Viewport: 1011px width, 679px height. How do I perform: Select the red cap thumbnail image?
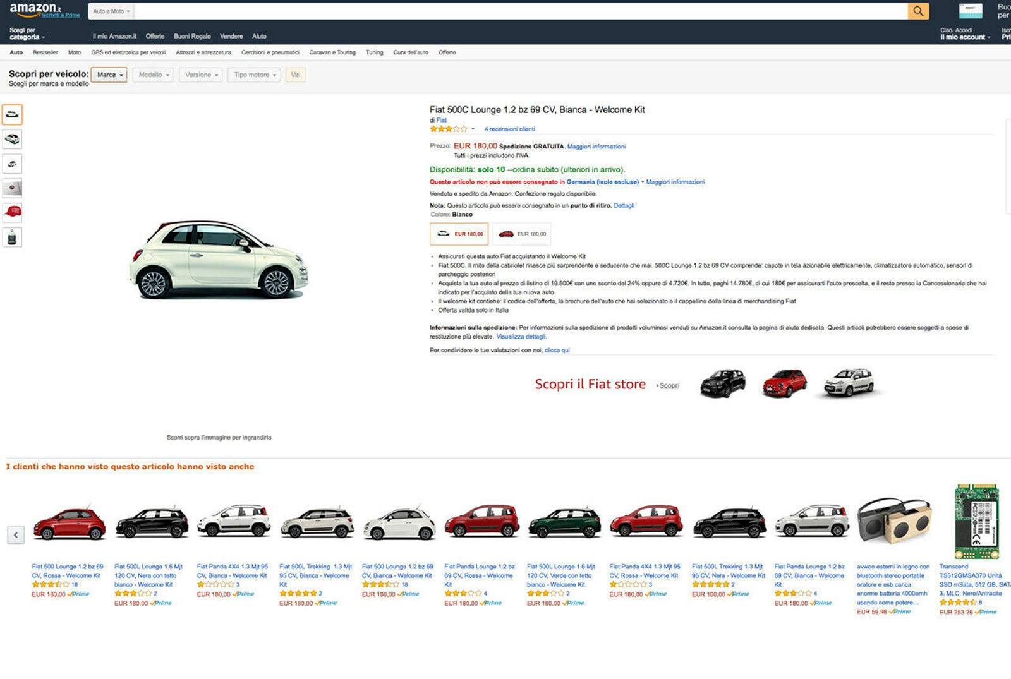pos(12,213)
